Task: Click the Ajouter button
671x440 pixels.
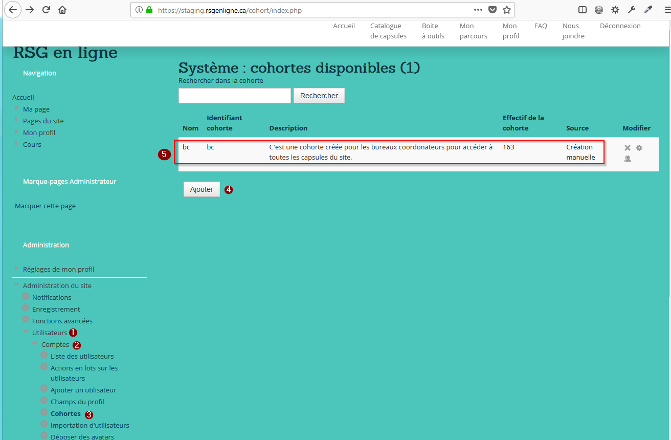Action: coord(202,189)
